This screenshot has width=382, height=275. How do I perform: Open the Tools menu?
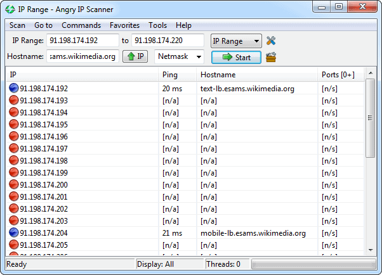157,25
